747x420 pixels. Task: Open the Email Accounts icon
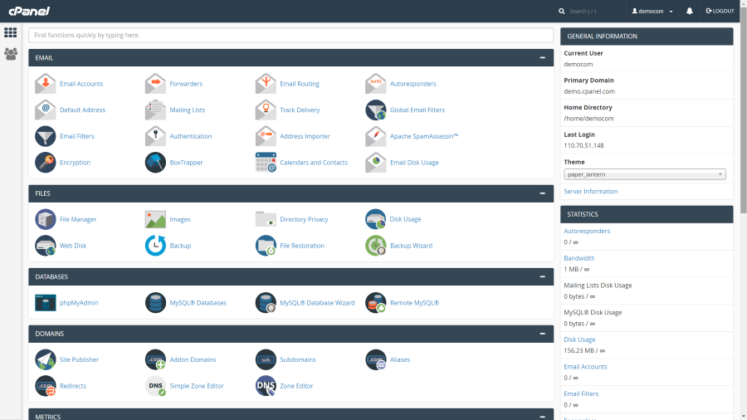tap(46, 84)
